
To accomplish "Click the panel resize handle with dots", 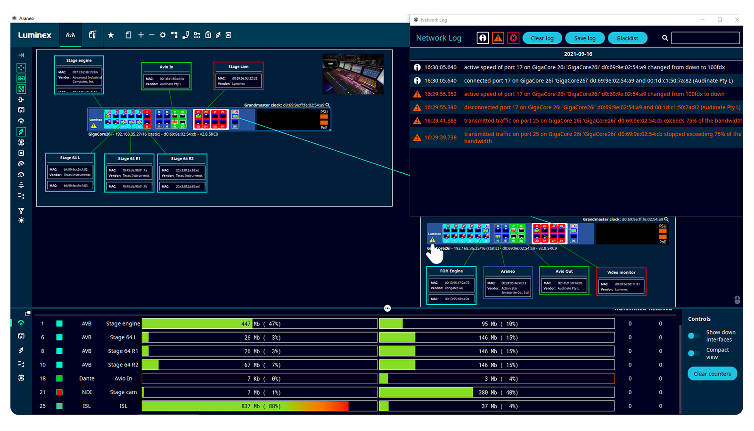I will pyautogui.click(x=387, y=309).
